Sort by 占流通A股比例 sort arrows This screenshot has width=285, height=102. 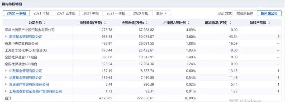point(188,23)
